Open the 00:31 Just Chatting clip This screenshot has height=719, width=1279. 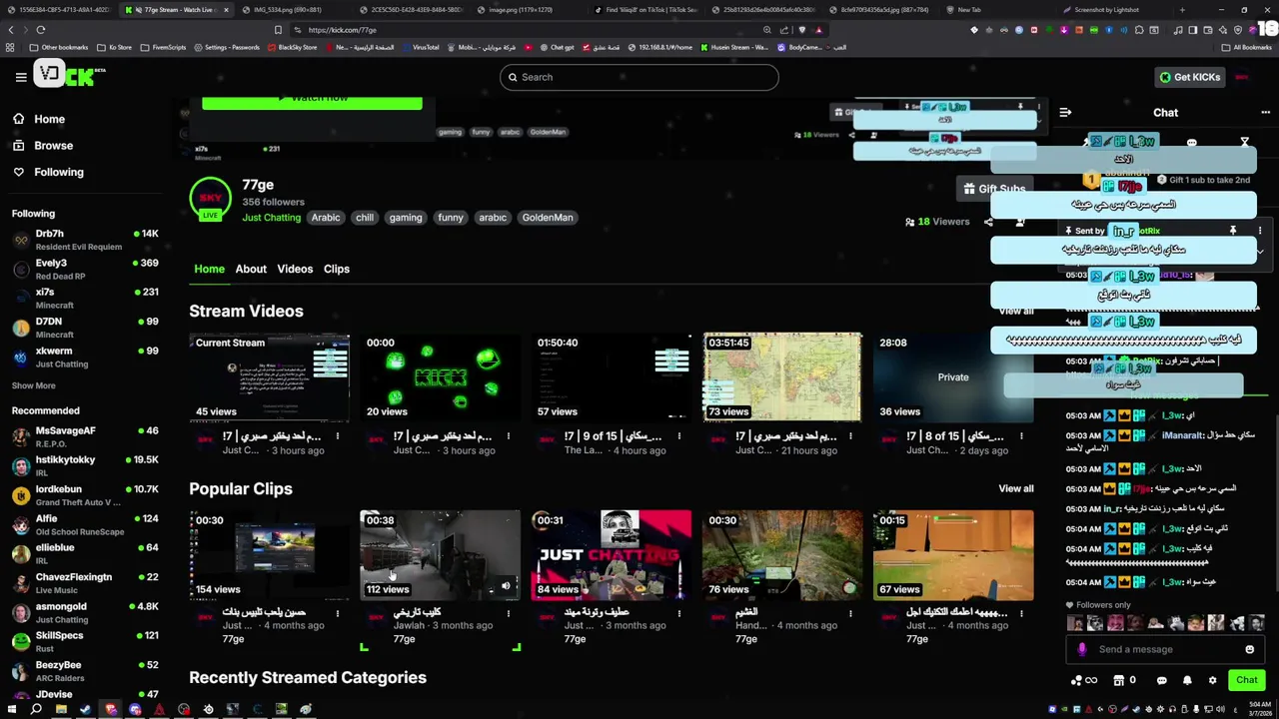(x=612, y=555)
